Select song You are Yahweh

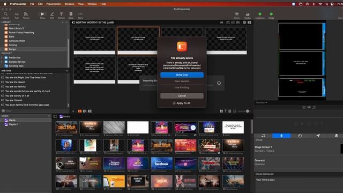(x=13, y=100)
